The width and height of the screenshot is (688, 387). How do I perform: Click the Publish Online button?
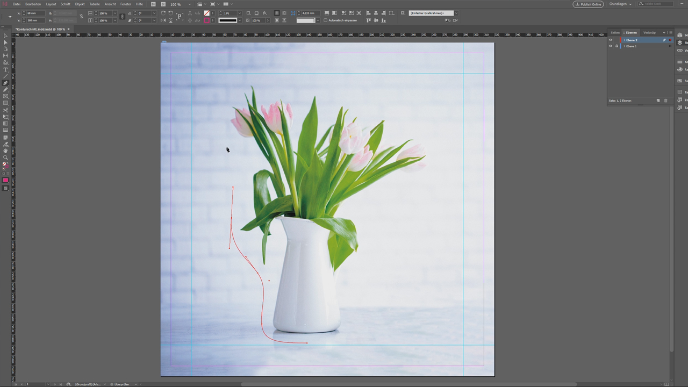coord(588,4)
